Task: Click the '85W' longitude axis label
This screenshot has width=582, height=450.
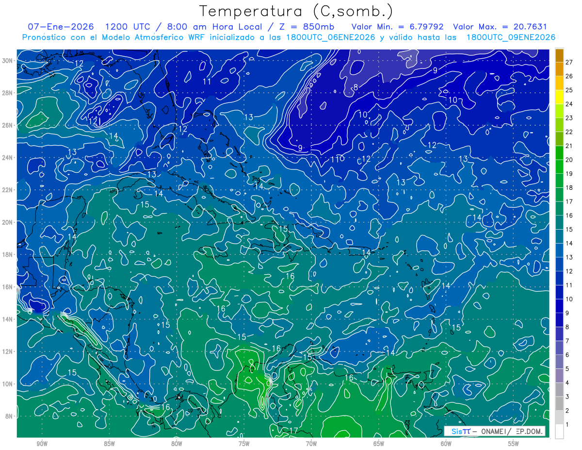Action: (x=109, y=444)
